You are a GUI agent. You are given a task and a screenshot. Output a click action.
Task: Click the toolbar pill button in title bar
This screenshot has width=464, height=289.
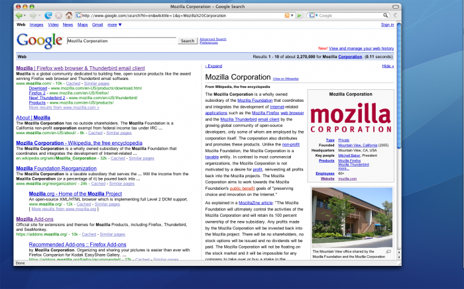tap(395, 7)
